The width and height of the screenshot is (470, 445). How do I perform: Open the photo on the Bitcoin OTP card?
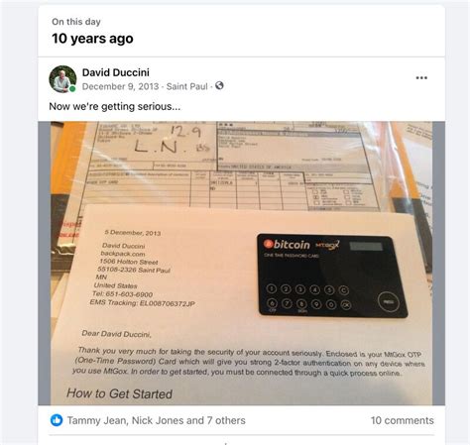332,276
